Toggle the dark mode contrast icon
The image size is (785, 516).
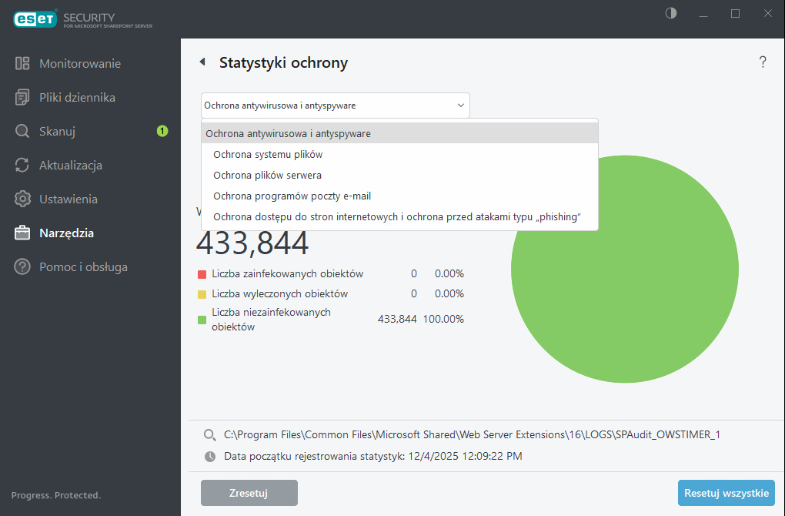(670, 13)
